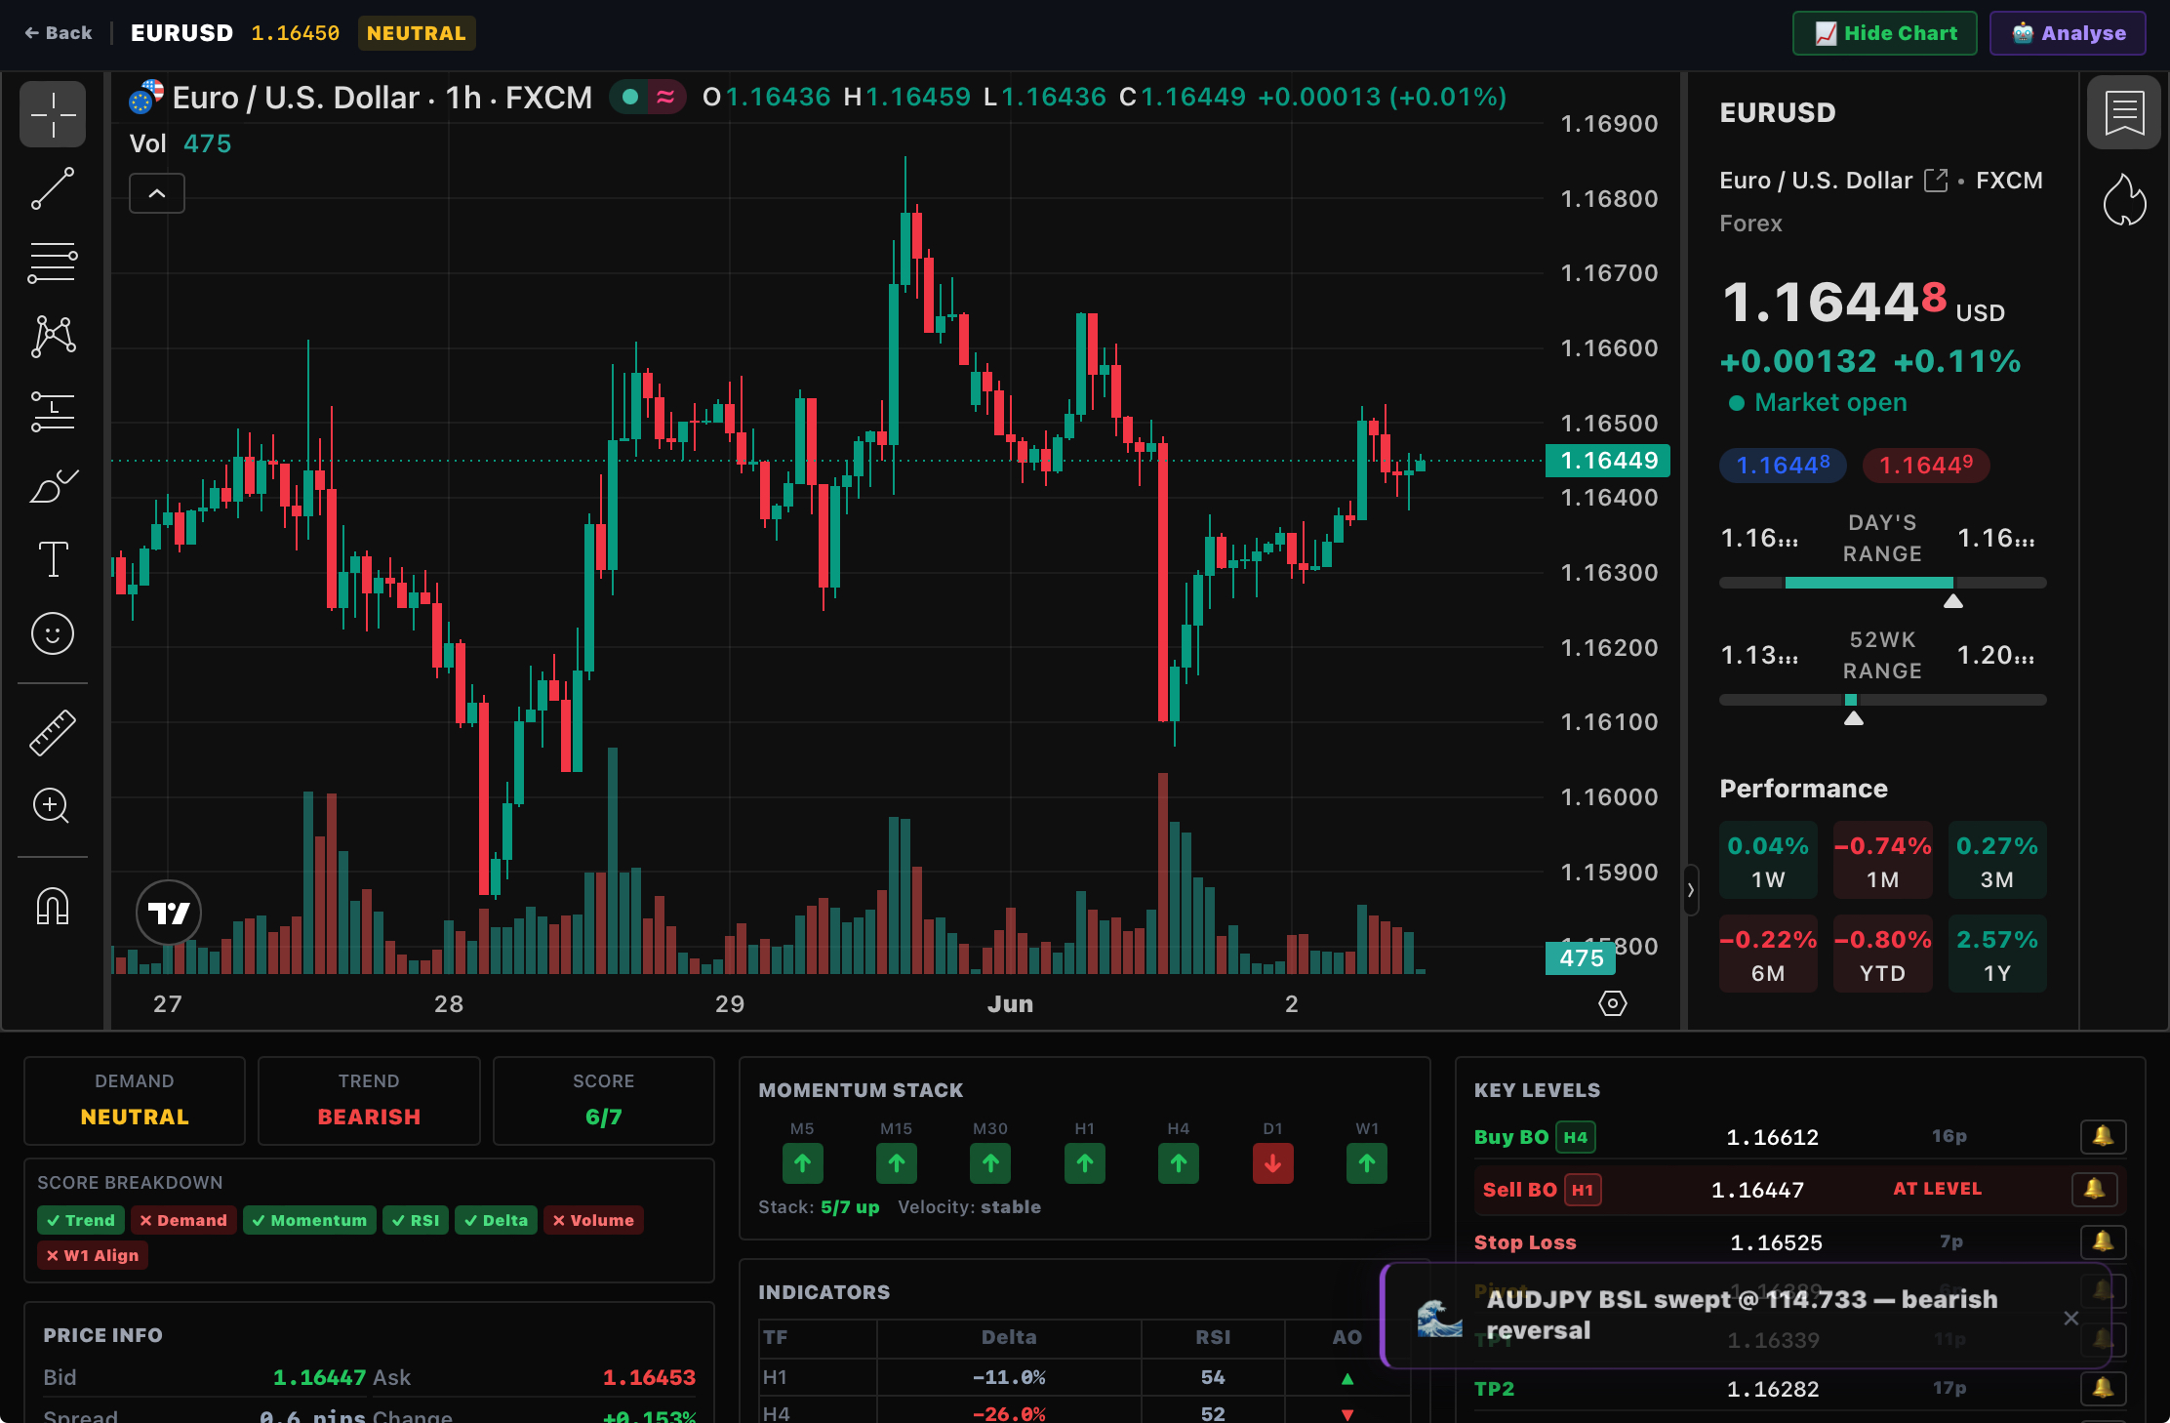Select the brush drawing tool
2170x1423 pixels.
(x=53, y=485)
